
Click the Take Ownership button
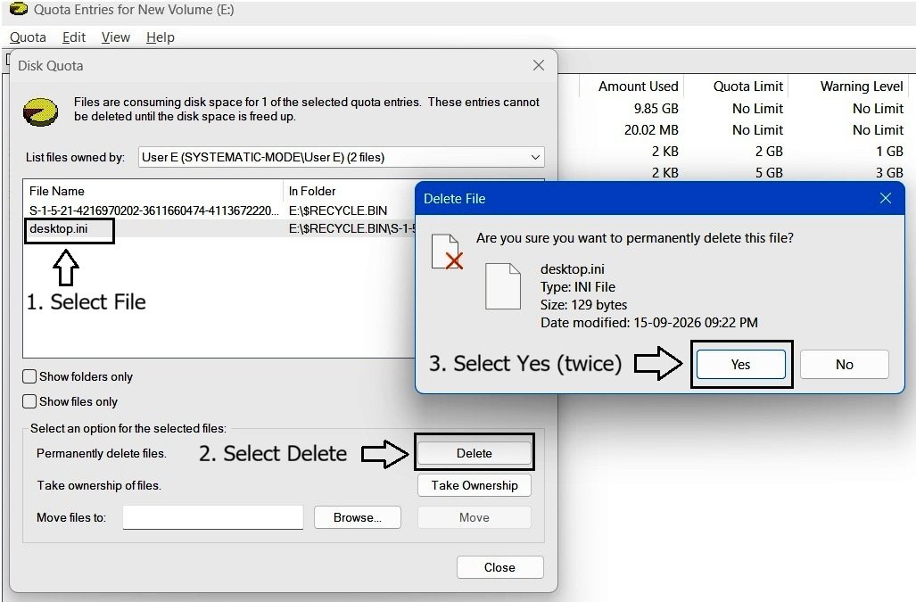pyautogui.click(x=475, y=485)
